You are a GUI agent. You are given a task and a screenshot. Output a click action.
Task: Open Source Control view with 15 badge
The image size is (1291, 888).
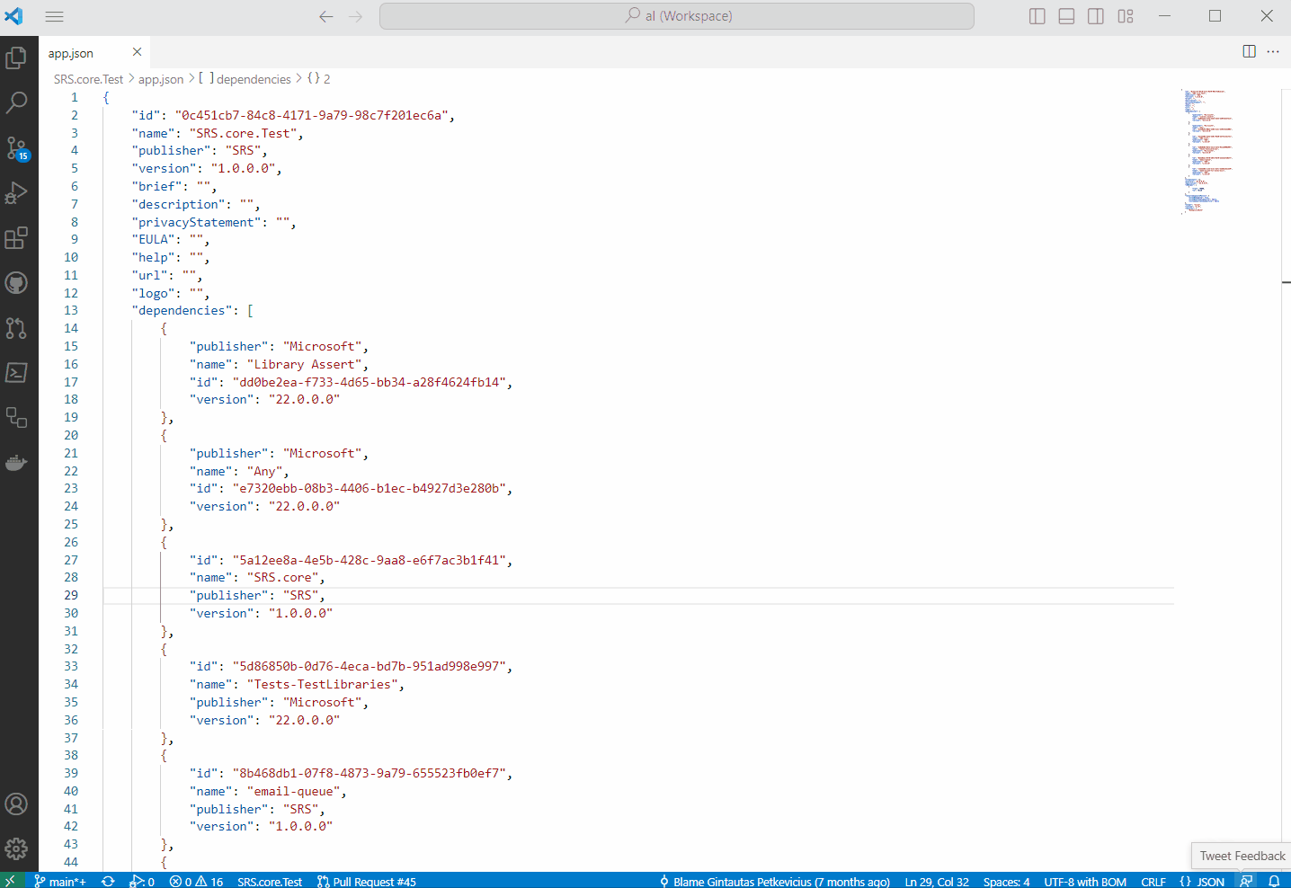point(16,147)
